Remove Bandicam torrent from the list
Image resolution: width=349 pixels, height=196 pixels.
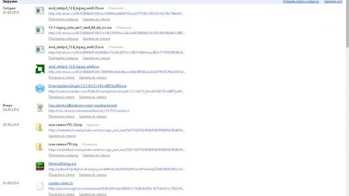(93, 117)
